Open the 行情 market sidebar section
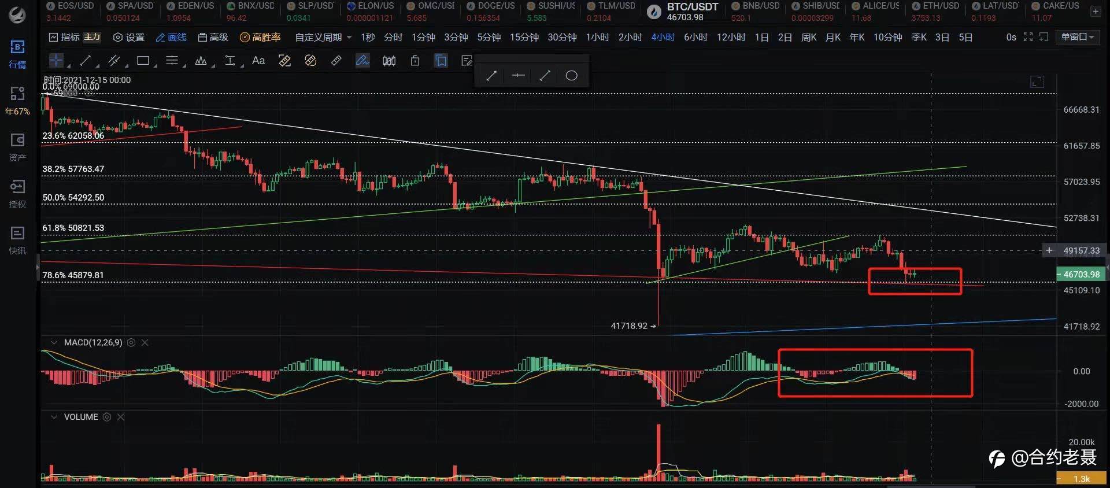Image resolution: width=1110 pixels, height=488 pixels. pos(17,54)
